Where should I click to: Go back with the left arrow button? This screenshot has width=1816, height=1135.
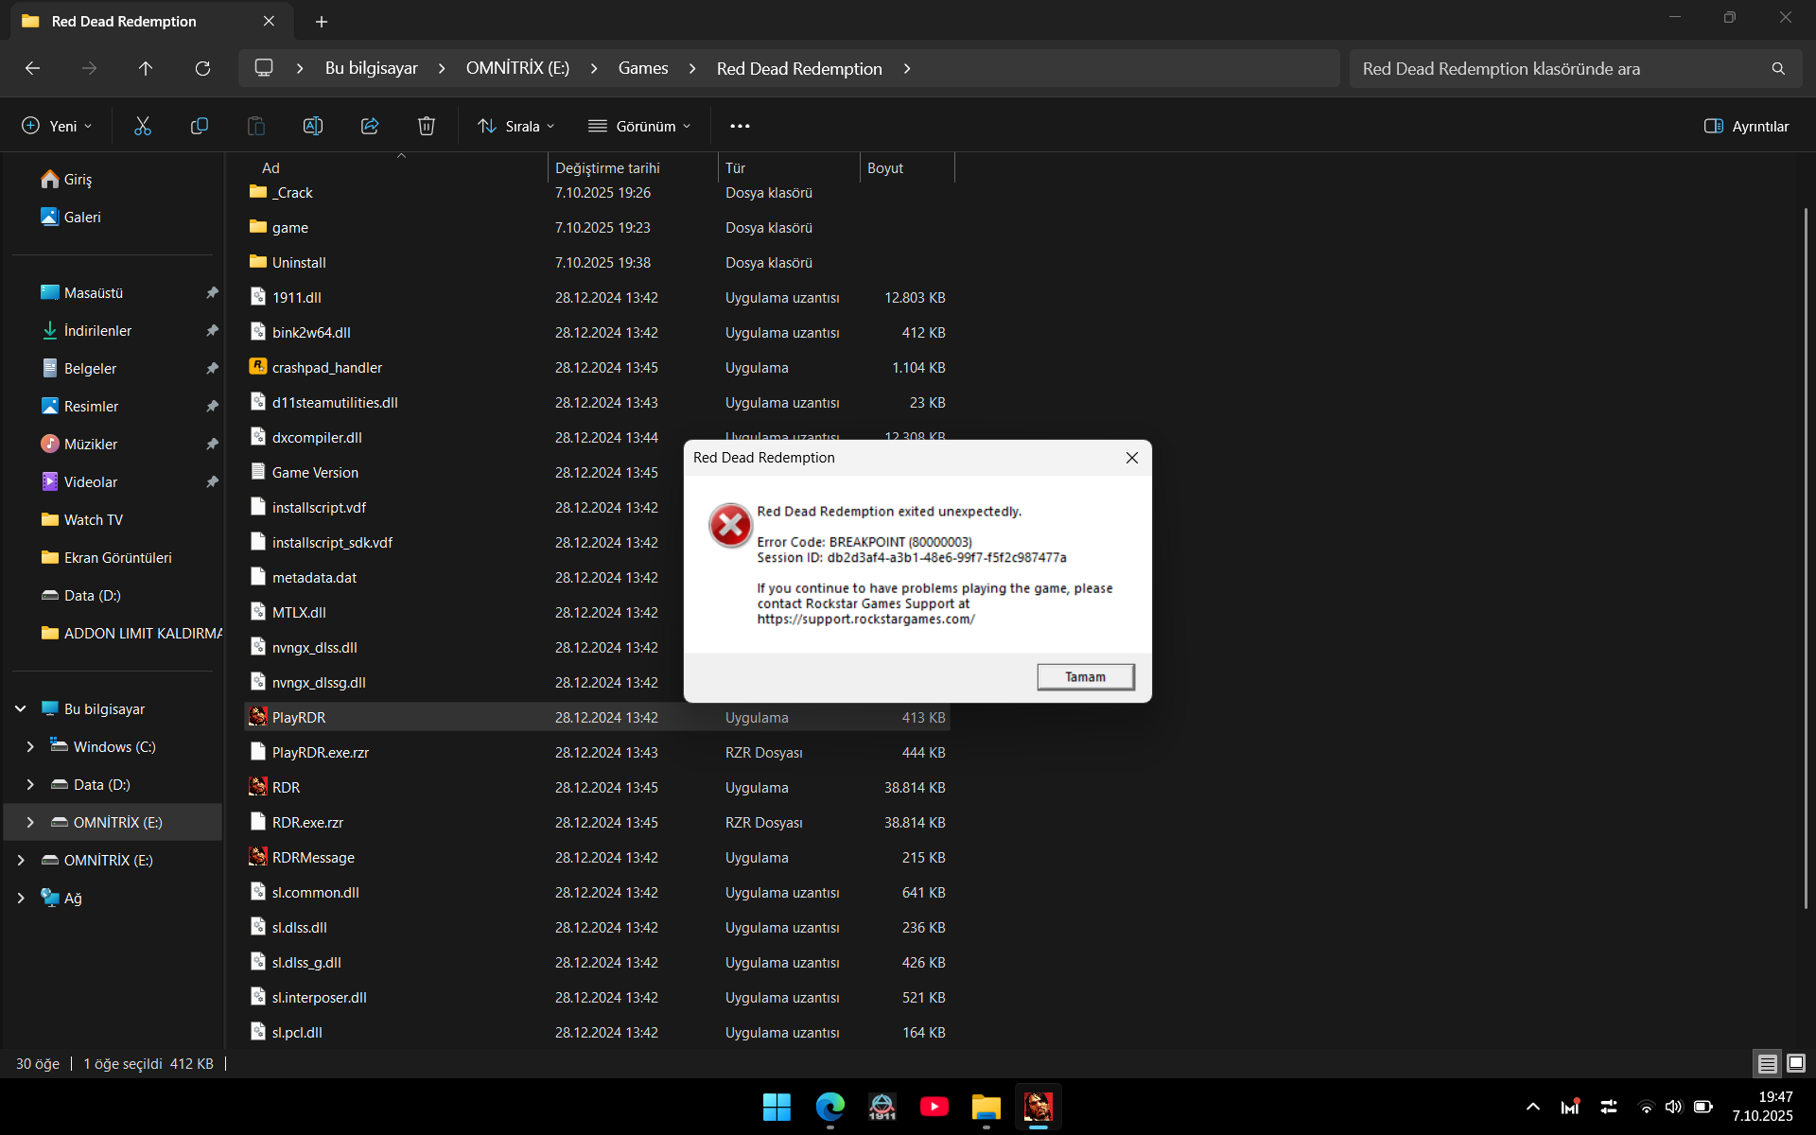[32, 68]
